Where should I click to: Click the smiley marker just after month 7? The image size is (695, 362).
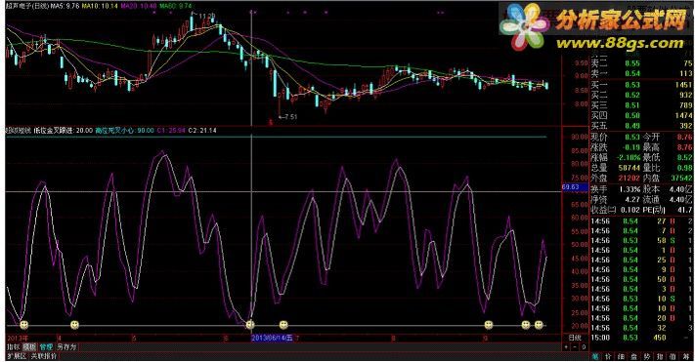pos(283,325)
